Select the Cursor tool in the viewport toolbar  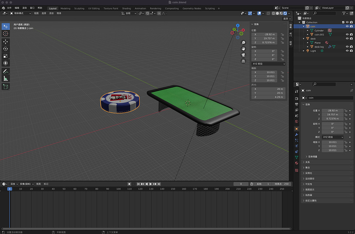point(6,33)
